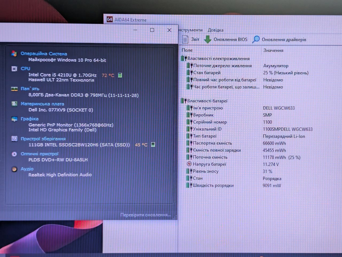Click the Операційна Система Windows flag icon
342x257 pixels.
[14, 54]
